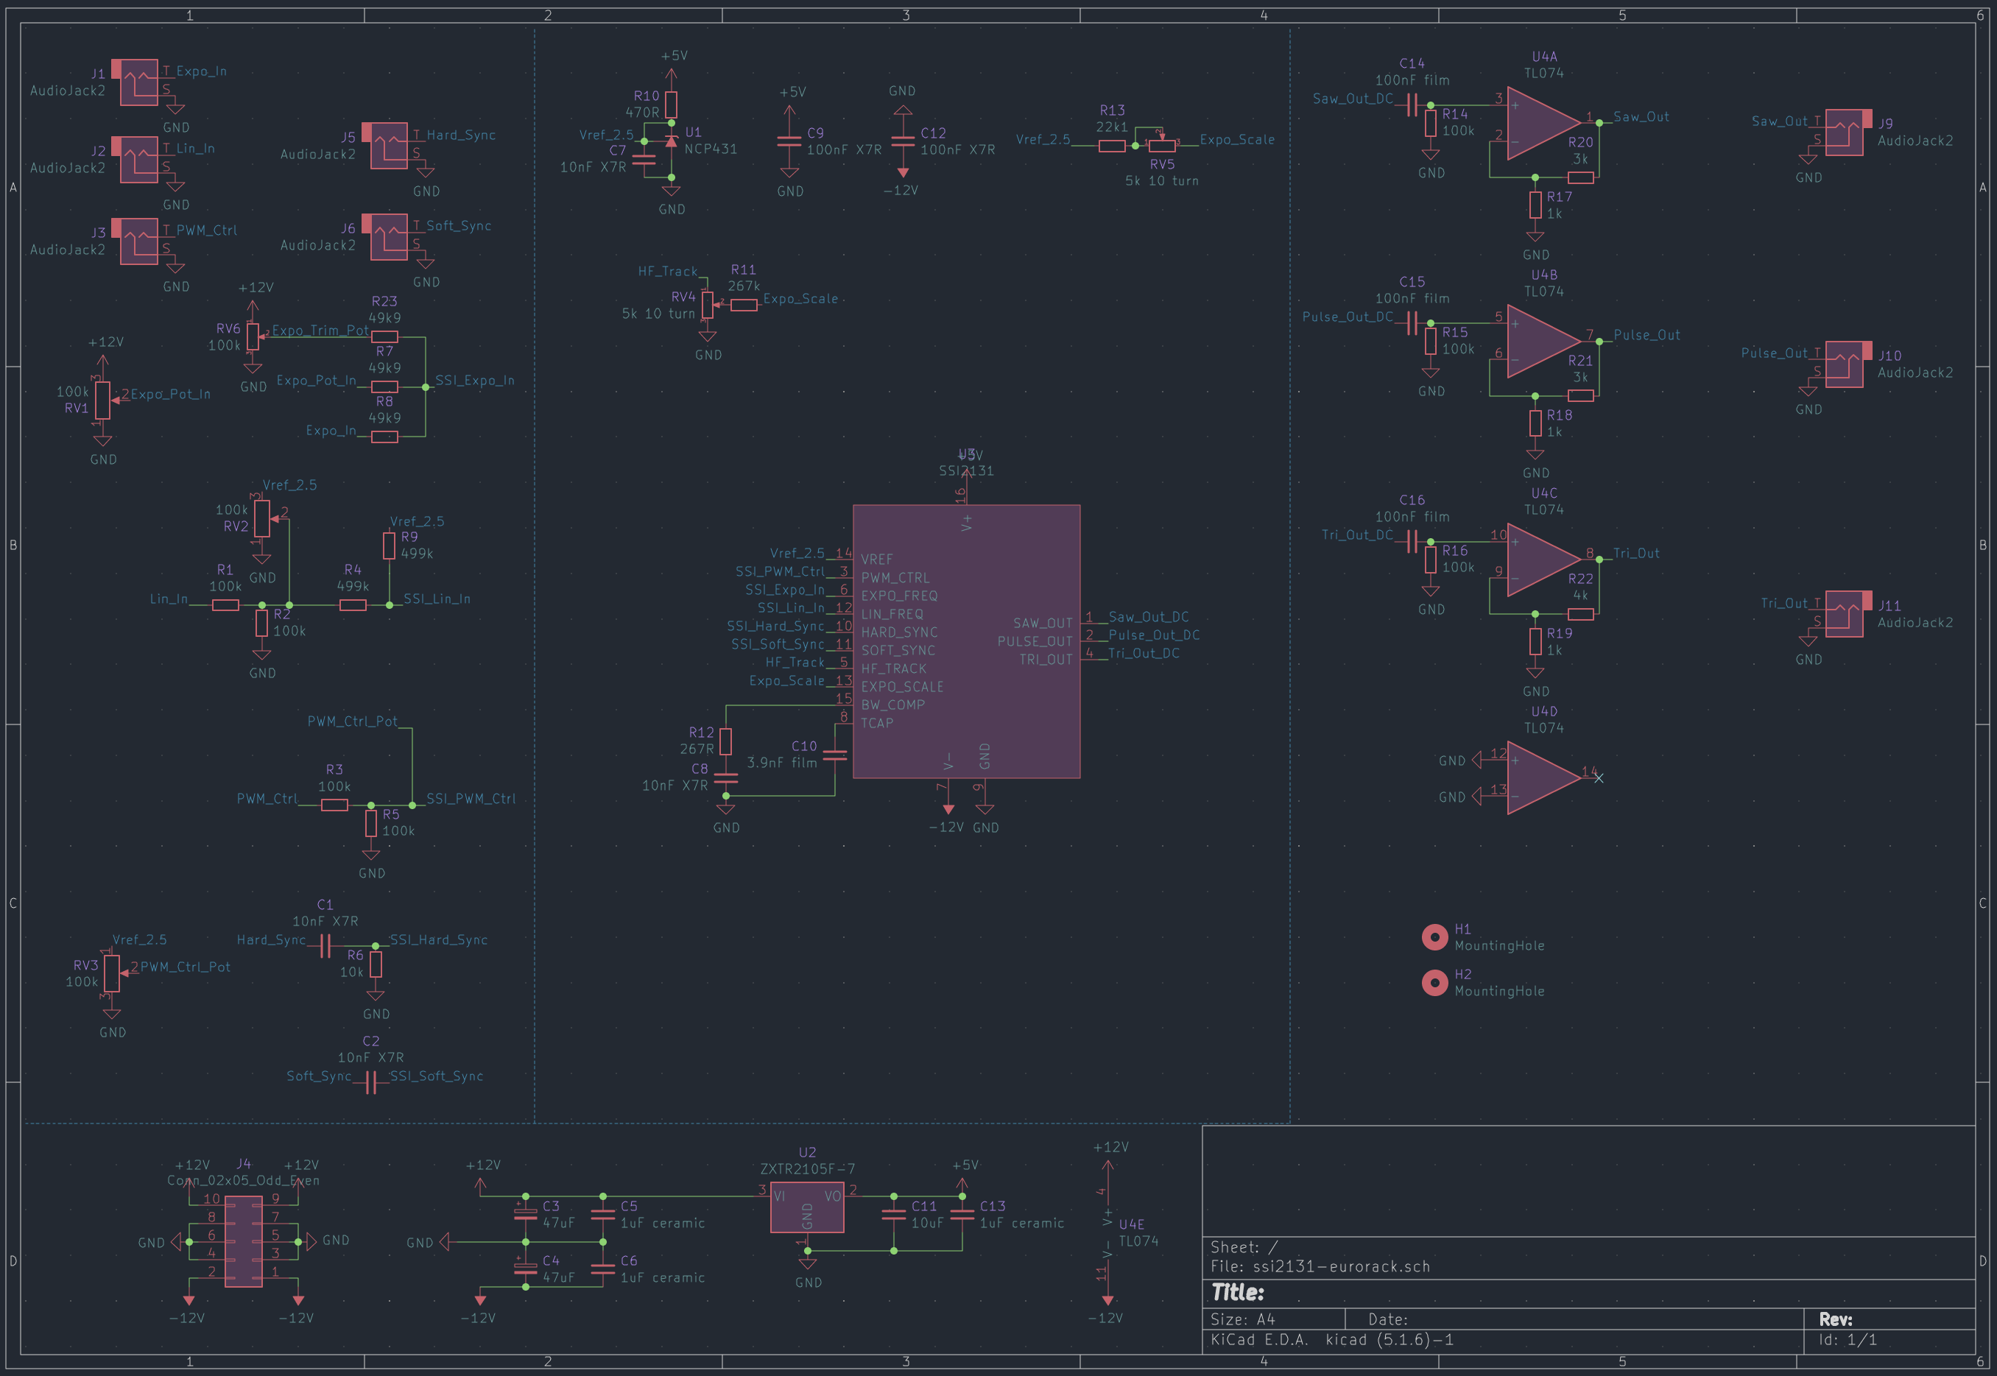Select the J1 AudioJack2 symbol for Expo_In
The height and width of the screenshot is (1376, 1997).
click(138, 82)
